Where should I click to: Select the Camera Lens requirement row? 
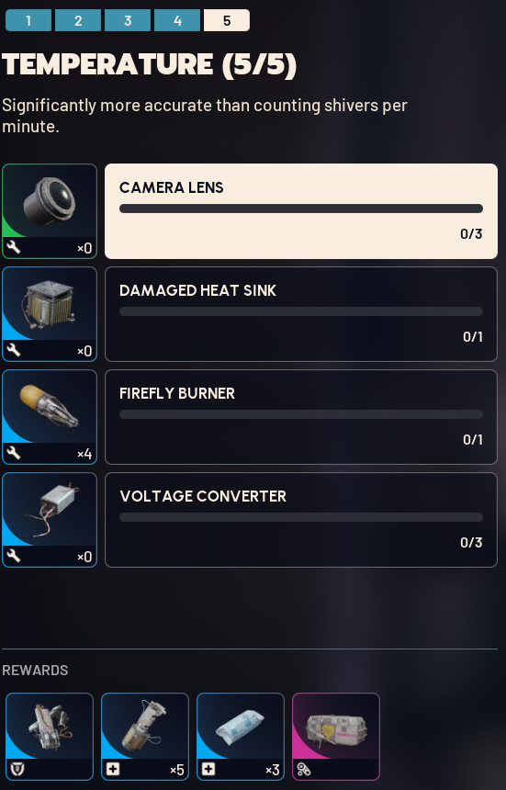click(301, 211)
